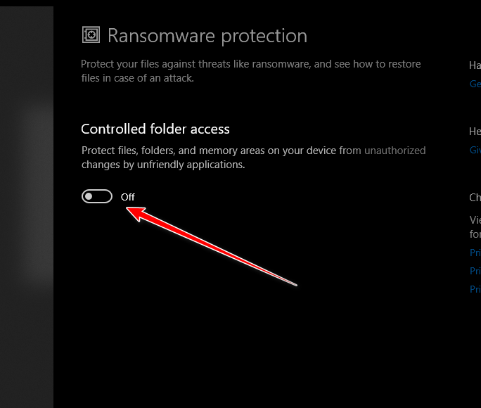Open the truncated 'Giv' link on right
481x408 pixels.
(475, 150)
